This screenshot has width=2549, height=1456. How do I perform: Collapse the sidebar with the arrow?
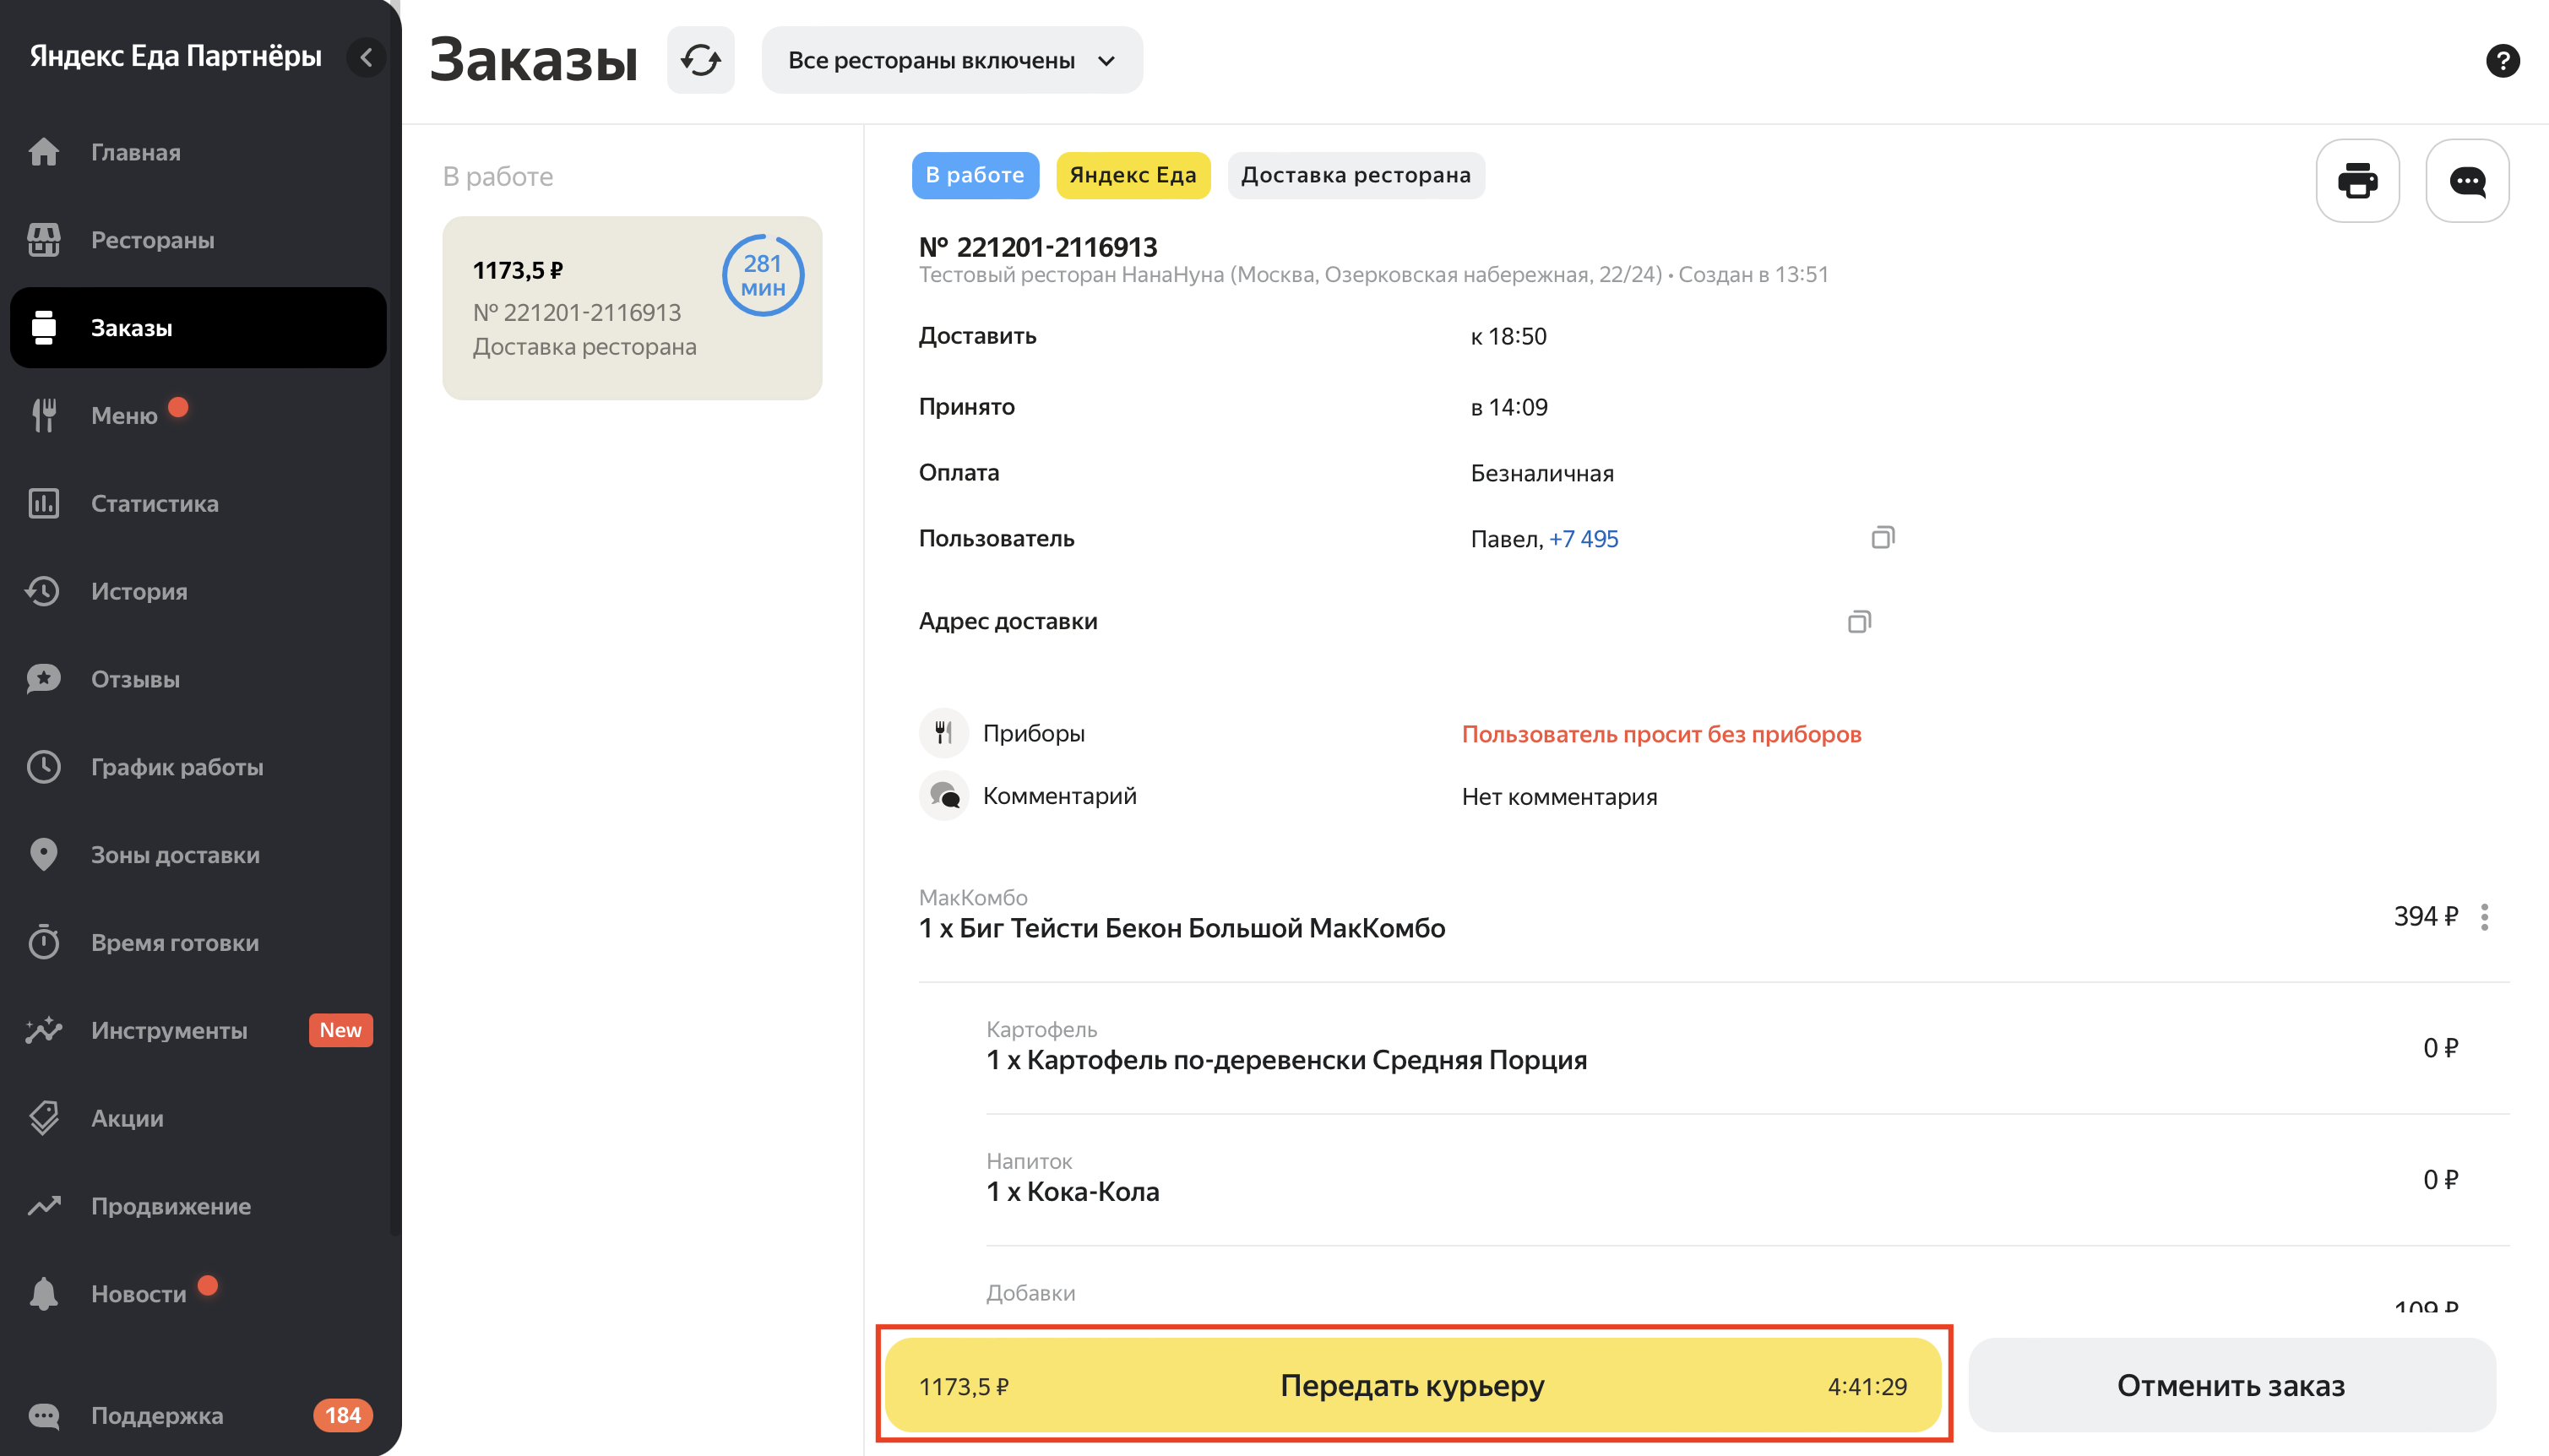coord(366,58)
